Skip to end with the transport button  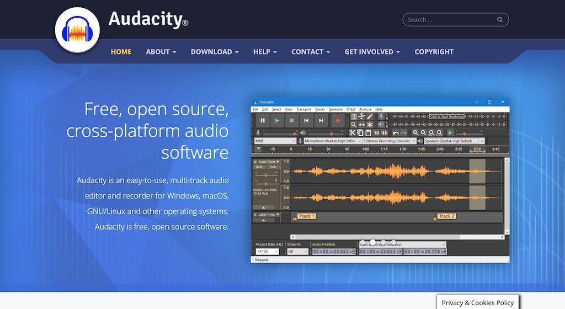[321, 121]
